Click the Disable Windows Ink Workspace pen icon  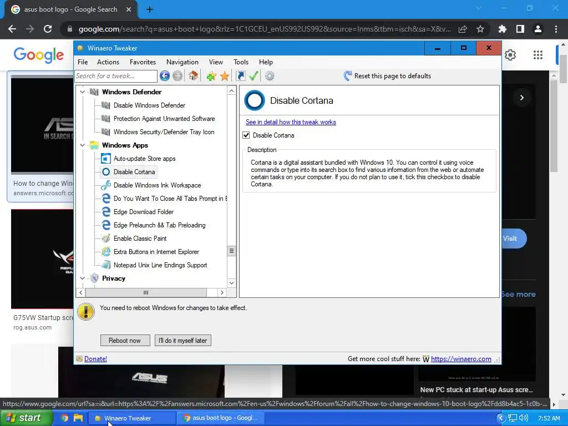pyautogui.click(x=106, y=185)
